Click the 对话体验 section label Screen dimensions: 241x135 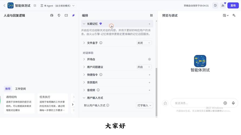(88, 53)
